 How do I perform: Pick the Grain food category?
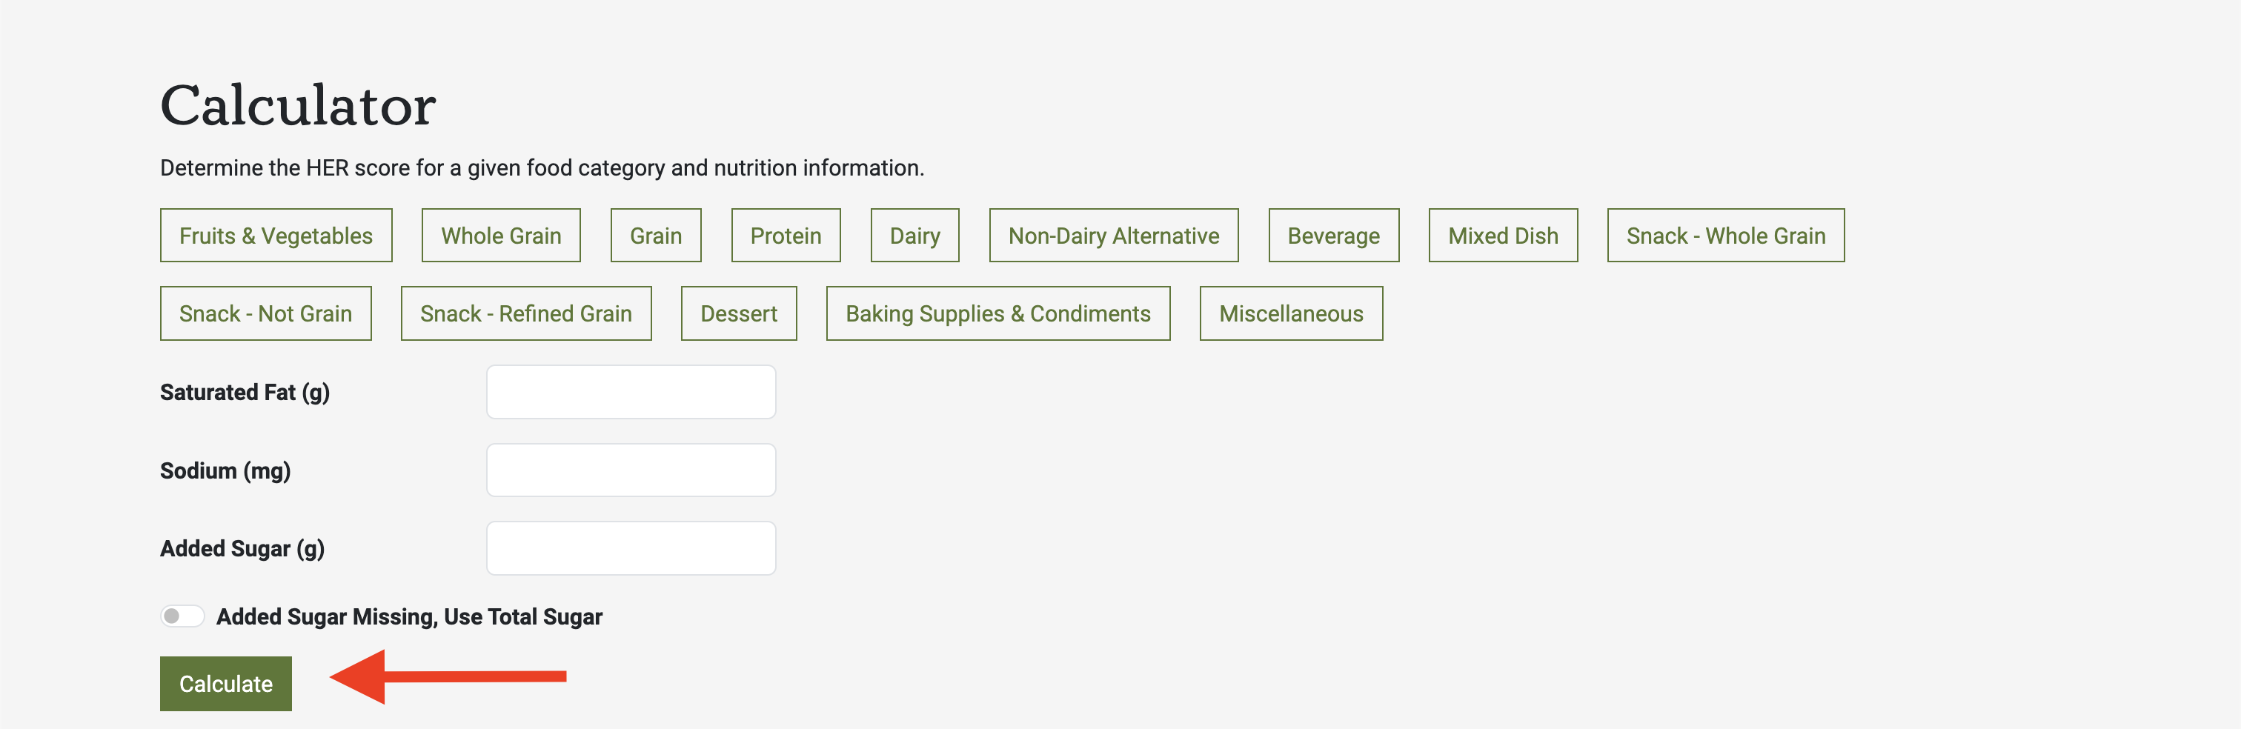655,236
